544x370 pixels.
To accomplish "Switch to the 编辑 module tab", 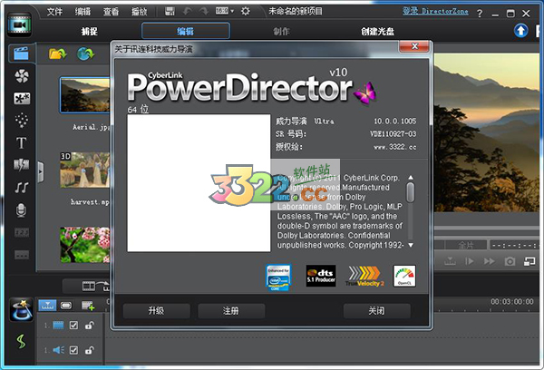I will point(186,31).
